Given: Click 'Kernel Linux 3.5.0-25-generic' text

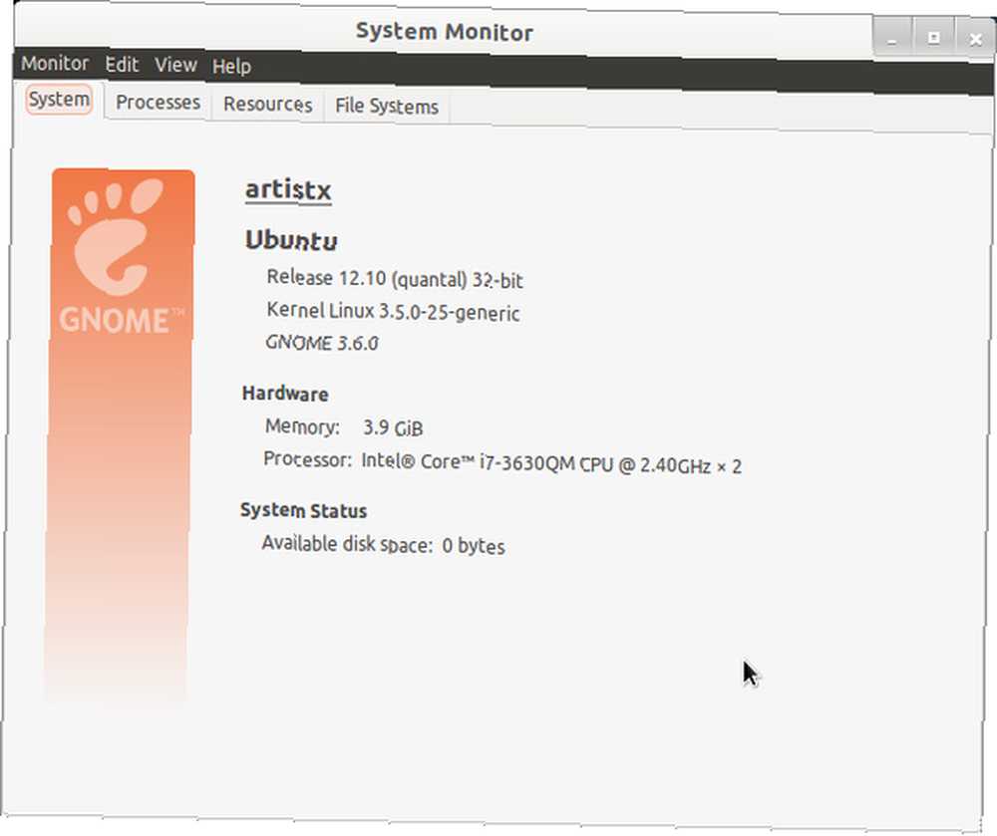Looking at the screenshot, I should coord(393,311).
